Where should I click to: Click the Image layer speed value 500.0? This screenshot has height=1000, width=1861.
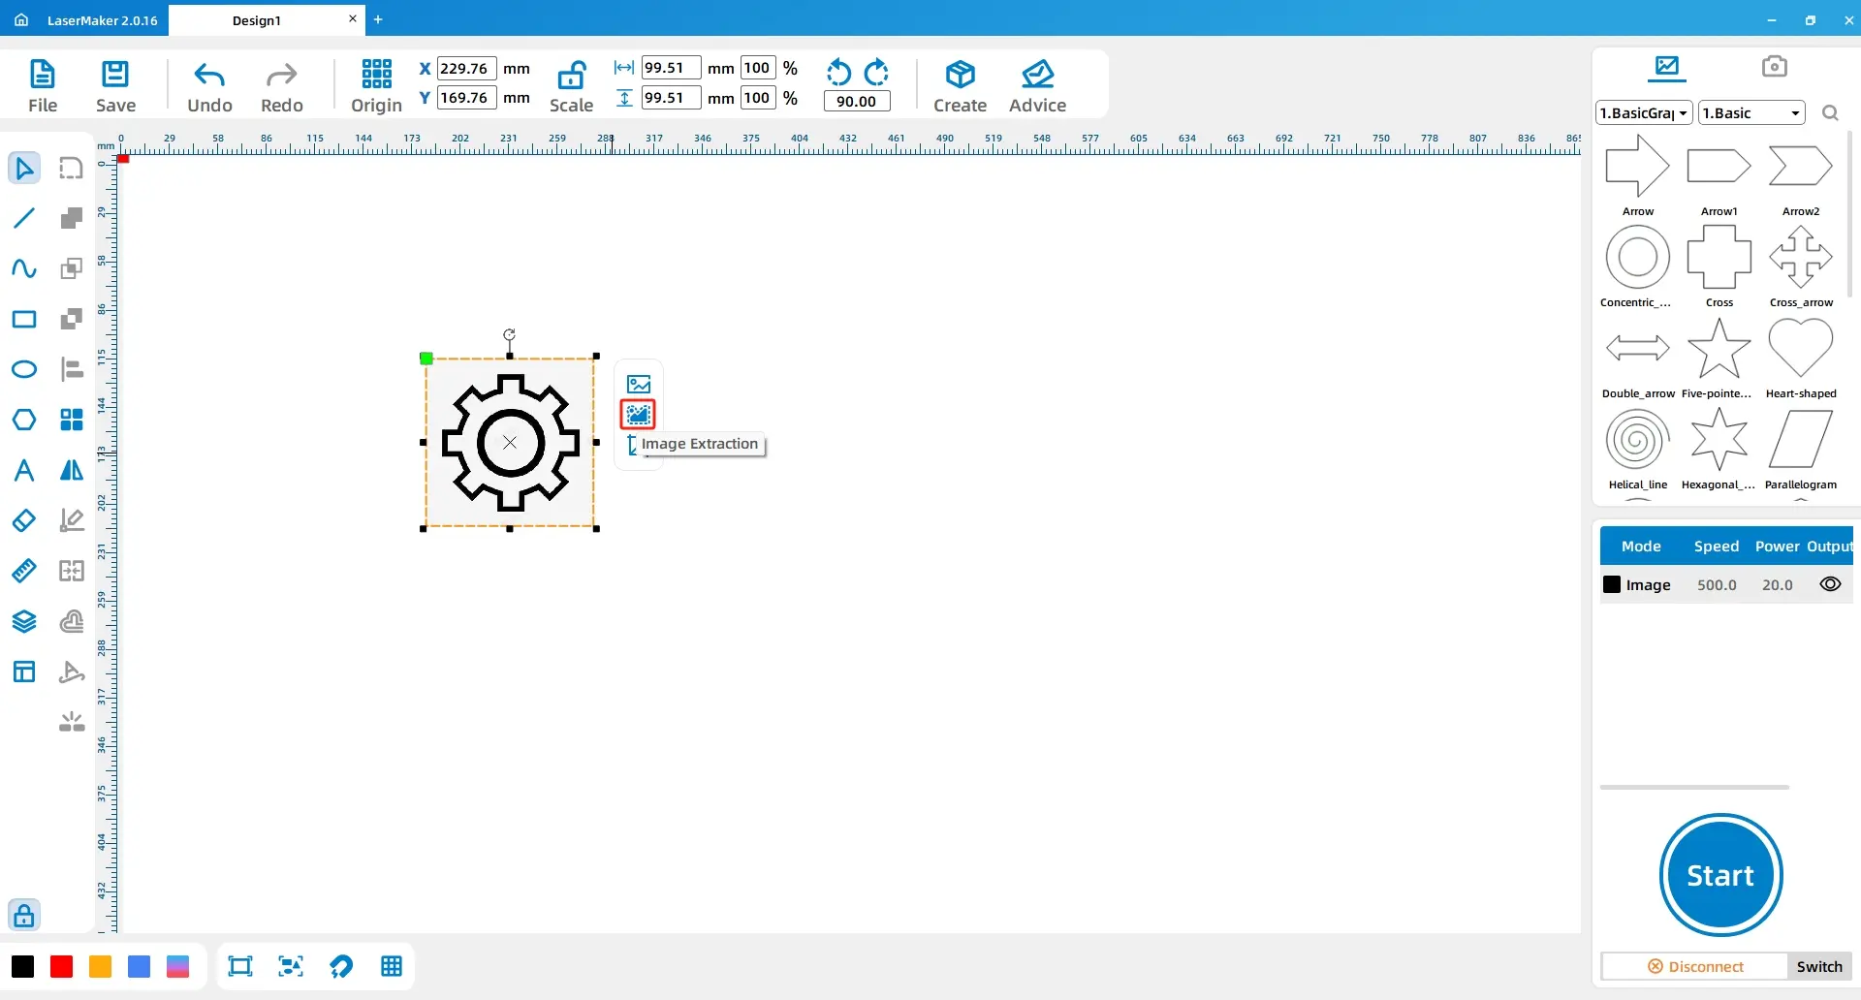1717,585
